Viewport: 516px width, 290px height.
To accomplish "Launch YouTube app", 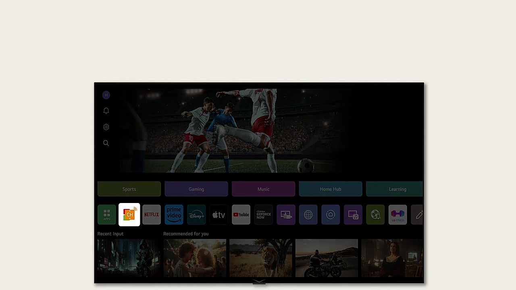I will click(241, 215).
